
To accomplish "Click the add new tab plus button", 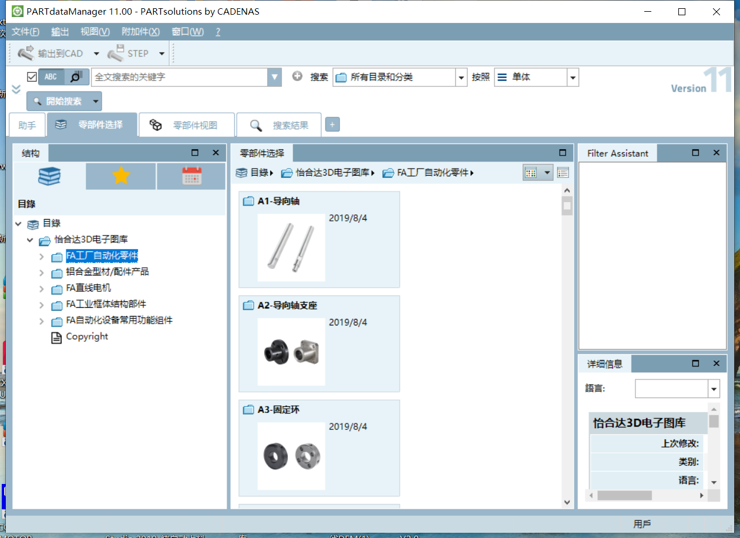I will 332,125.
